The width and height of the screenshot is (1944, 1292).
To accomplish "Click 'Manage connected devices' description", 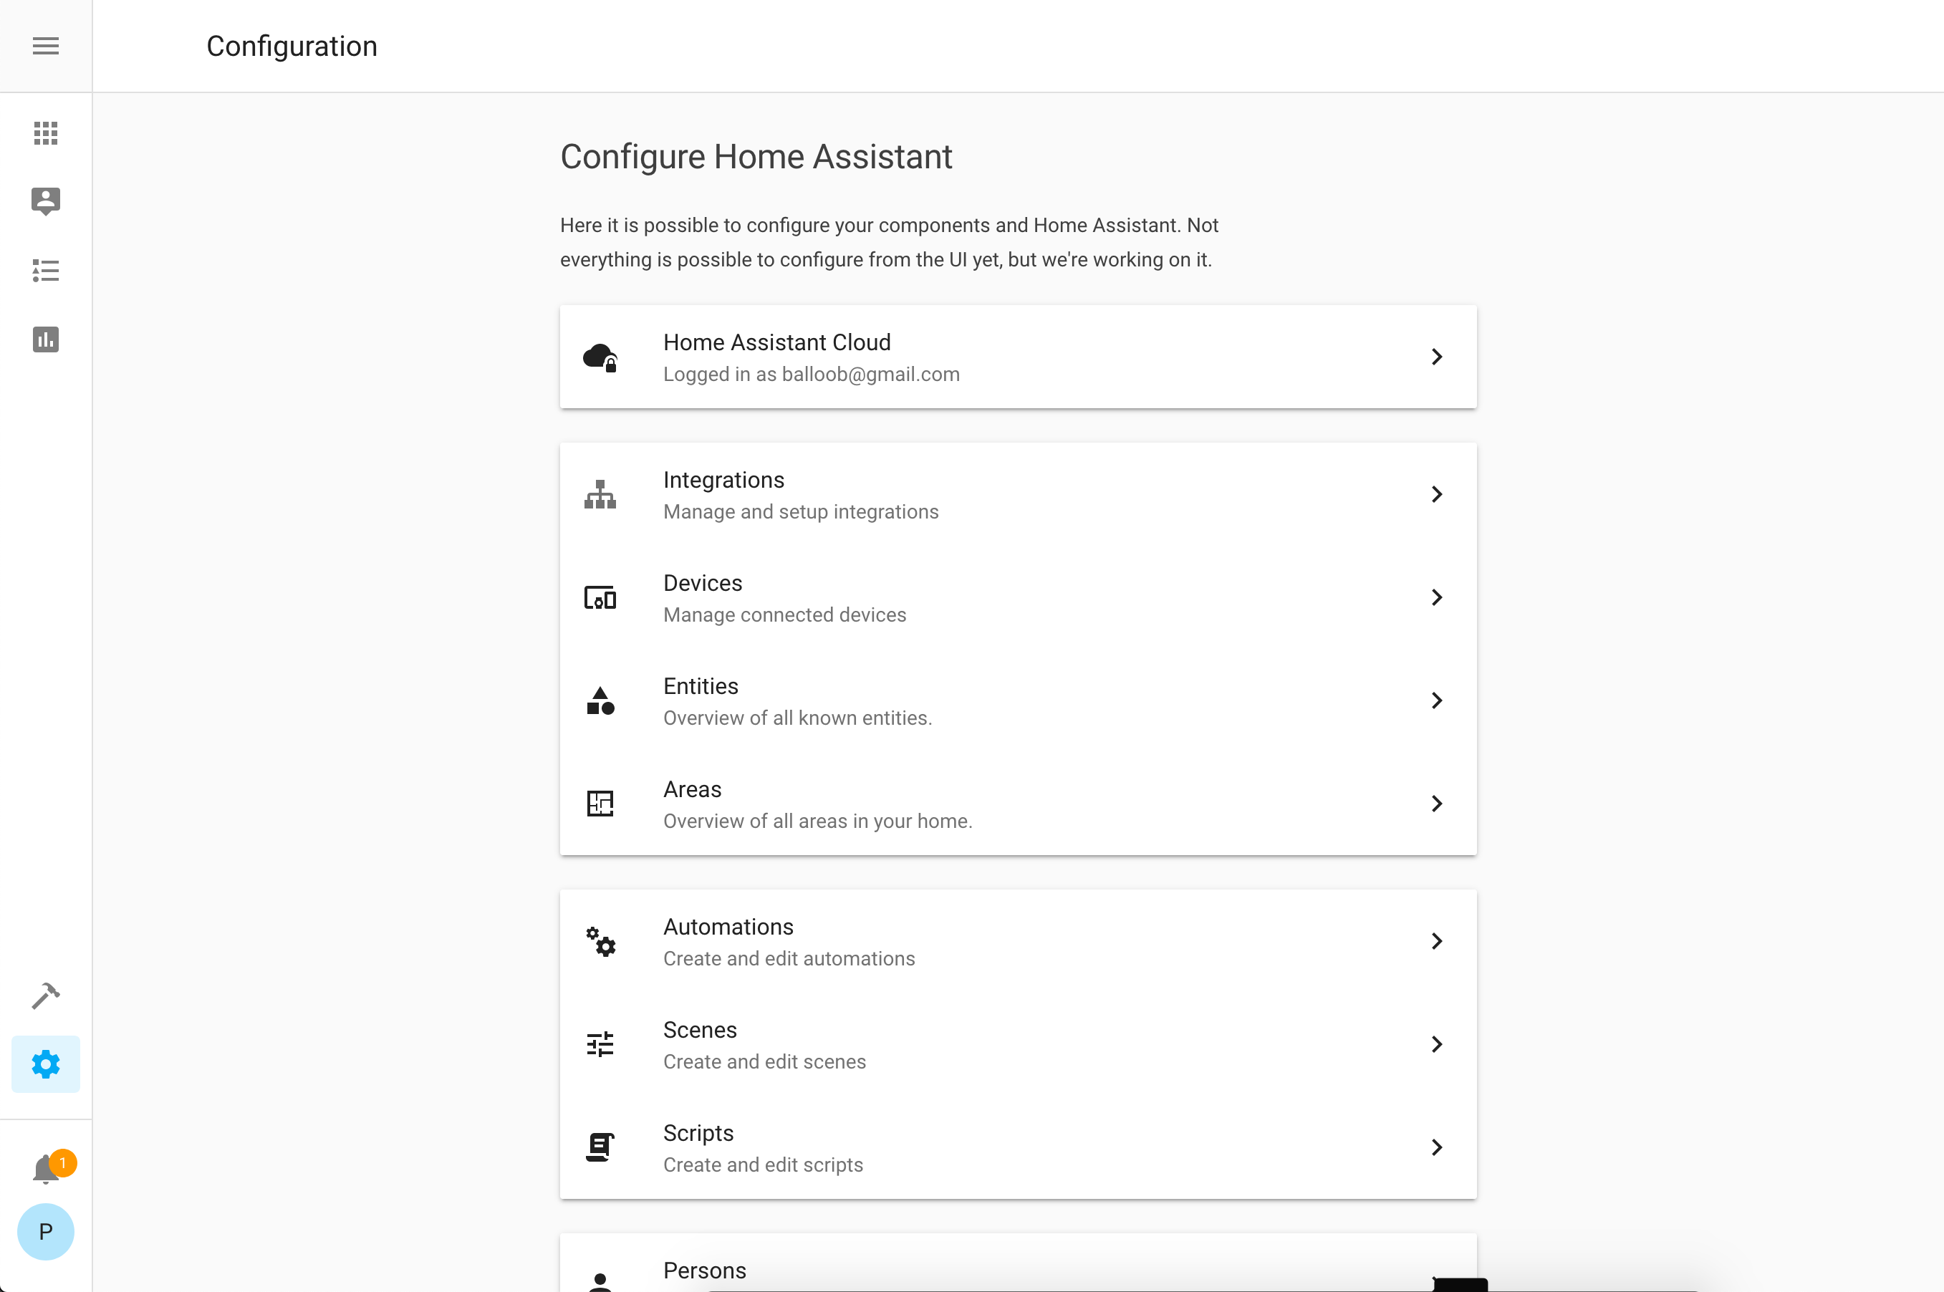I will [x=784, y=614].
